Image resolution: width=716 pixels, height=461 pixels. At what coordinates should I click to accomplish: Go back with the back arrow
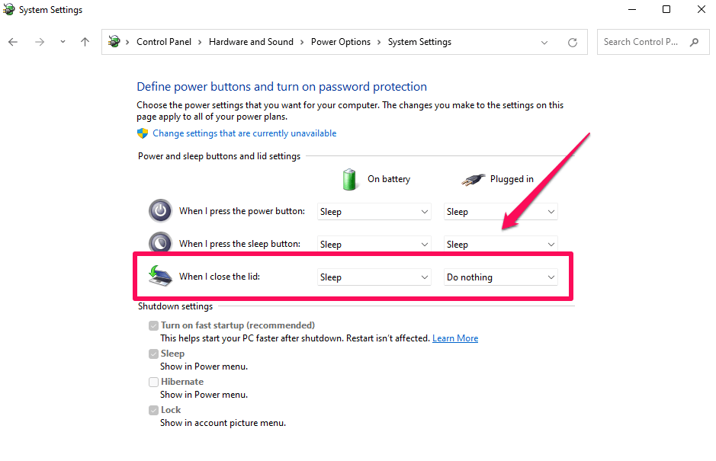[13, 42]
